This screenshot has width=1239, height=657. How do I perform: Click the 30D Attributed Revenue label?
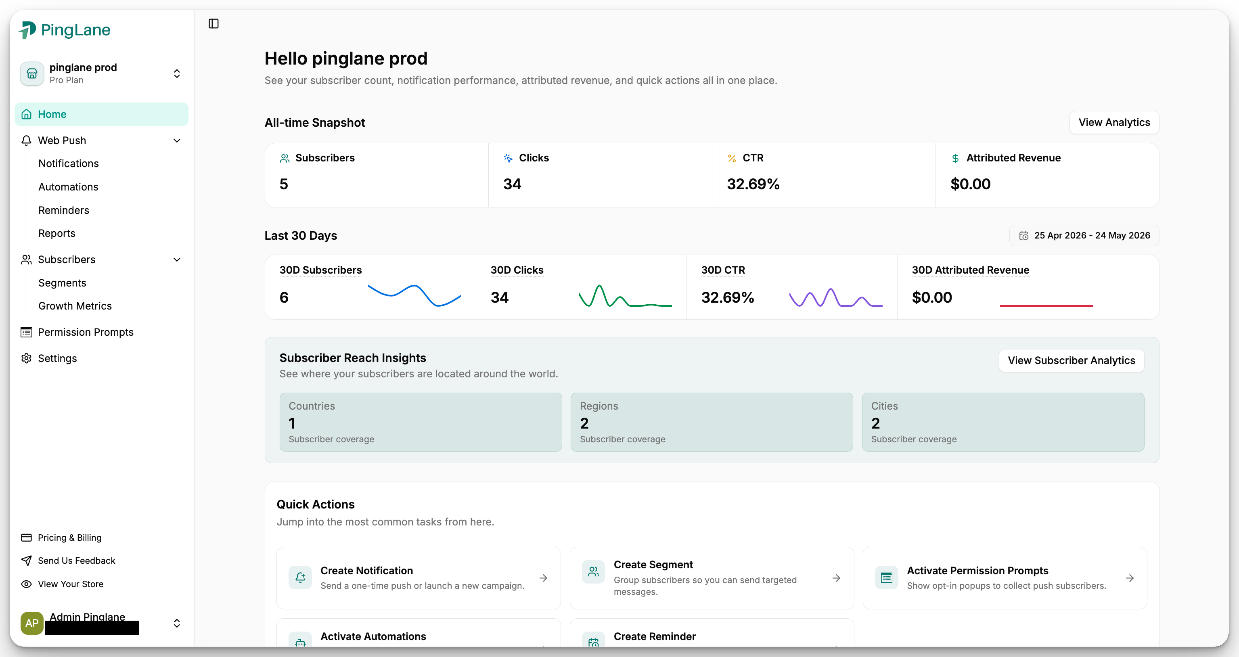pos(971,270)
